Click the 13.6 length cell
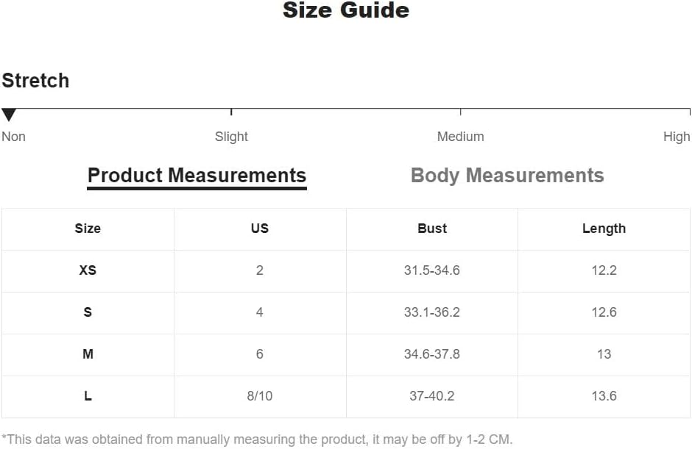This screenshot has width=692, height=449. pyautogui.click(x=604, y=395)
